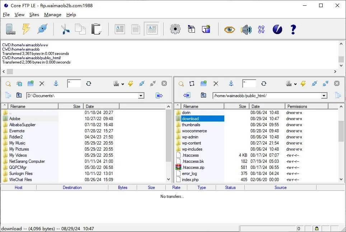
Task: Open the View menu
Action: pyautogui.click(x=19, y=15)
